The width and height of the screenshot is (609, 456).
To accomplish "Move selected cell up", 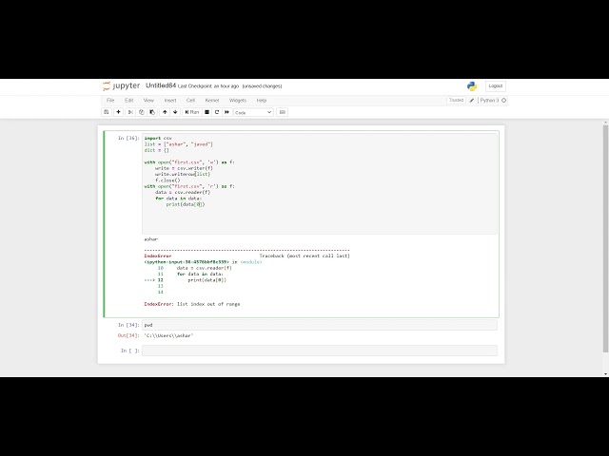I will (165, 112).
